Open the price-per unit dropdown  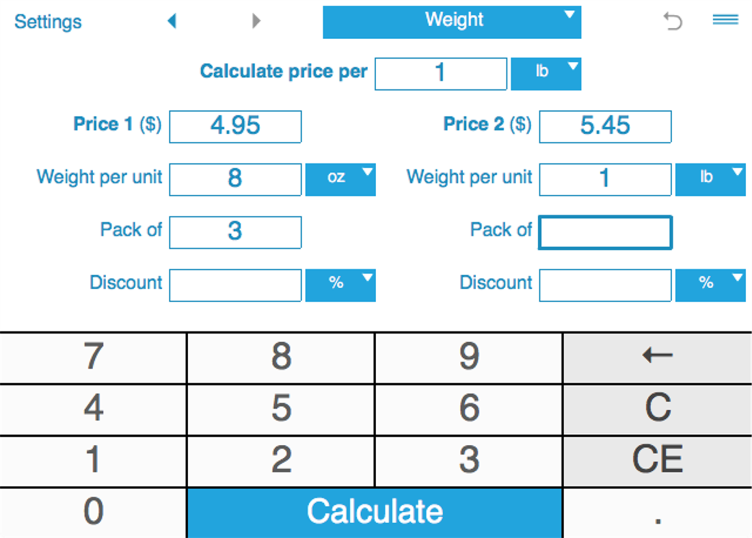pyautogui.click(x=546, y=73)
